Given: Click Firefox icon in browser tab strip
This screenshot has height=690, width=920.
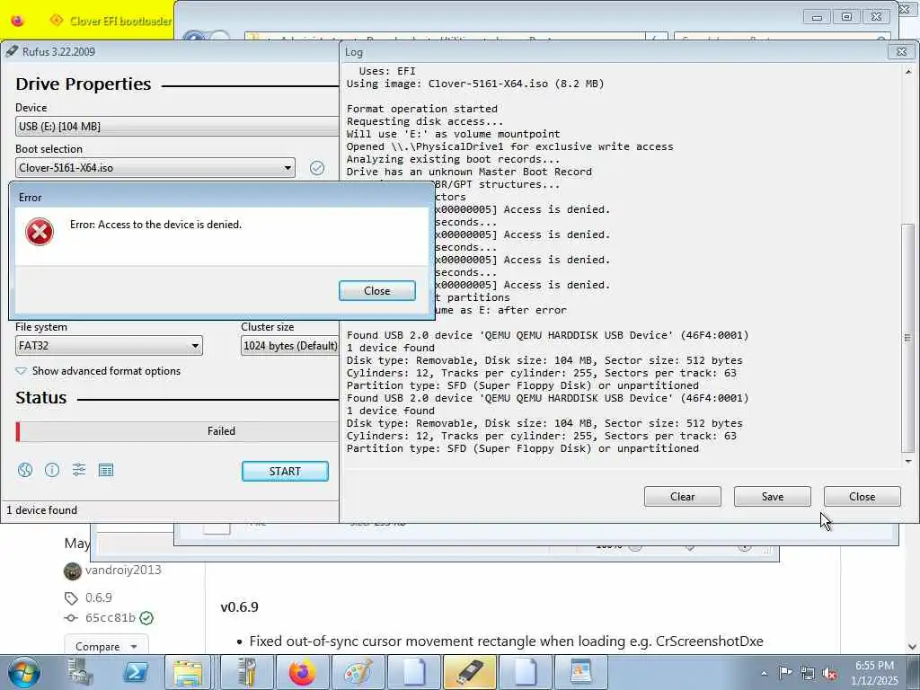Looking at the screenshot, I should click(x=18, y=21).
